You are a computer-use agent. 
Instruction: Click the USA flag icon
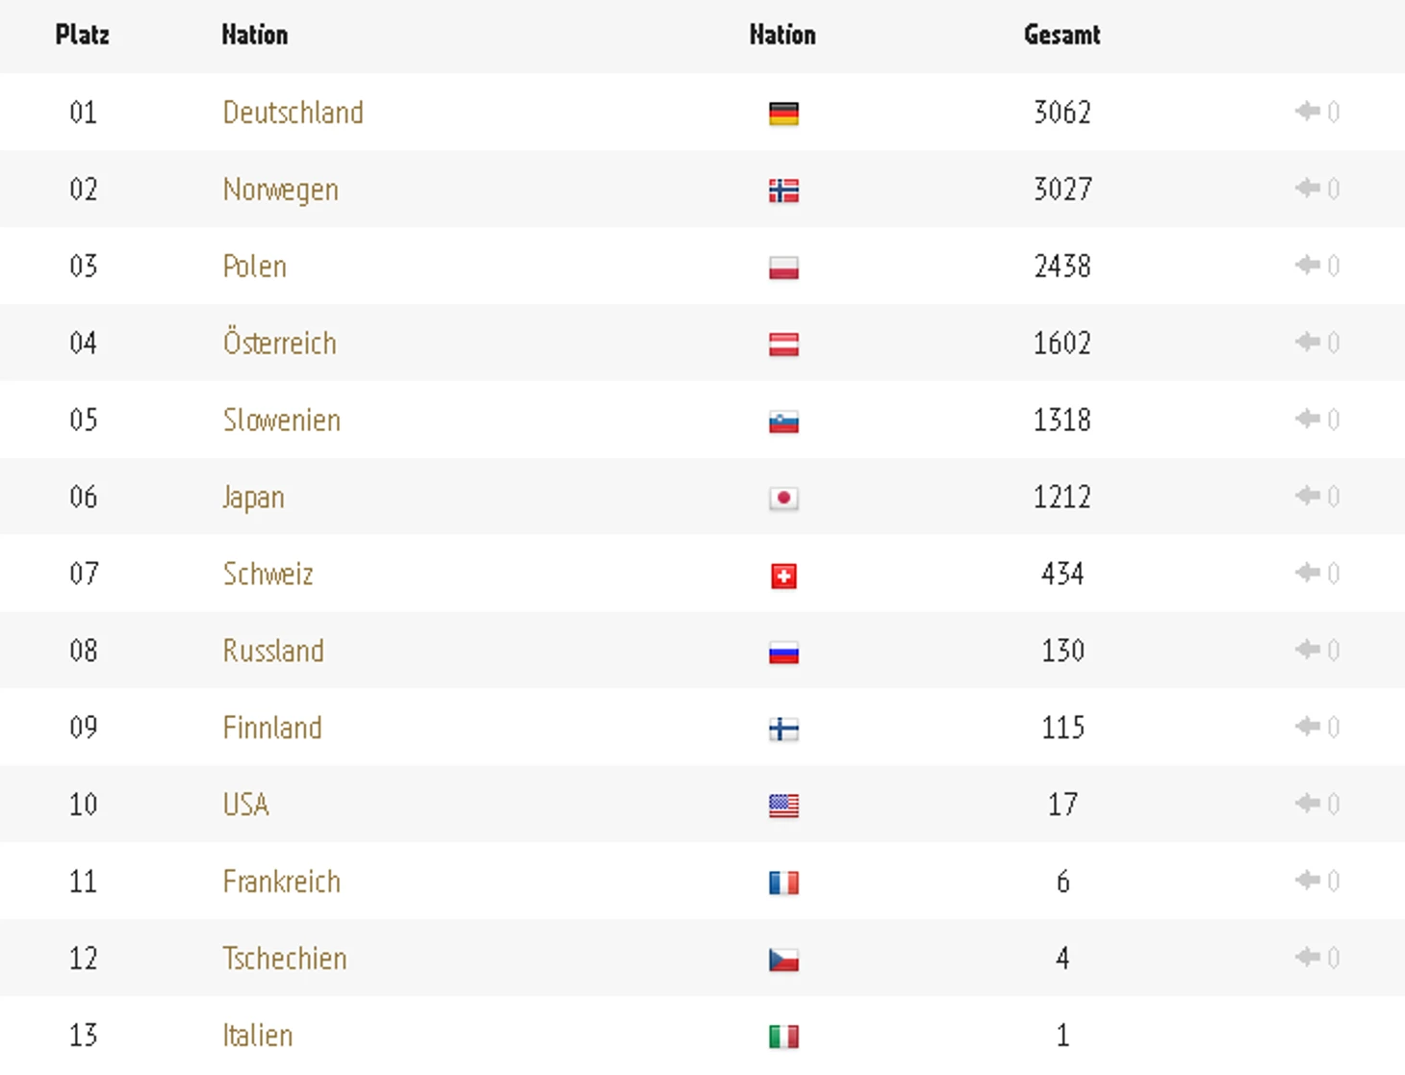click(783, 806)
